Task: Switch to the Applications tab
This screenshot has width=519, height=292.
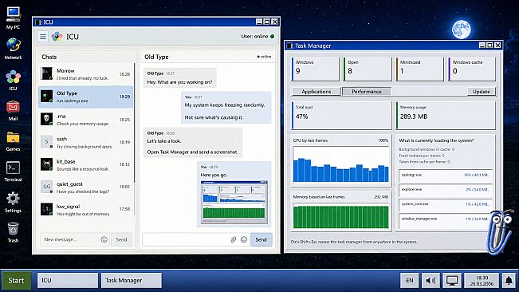Action: click(x=316, y=92)
